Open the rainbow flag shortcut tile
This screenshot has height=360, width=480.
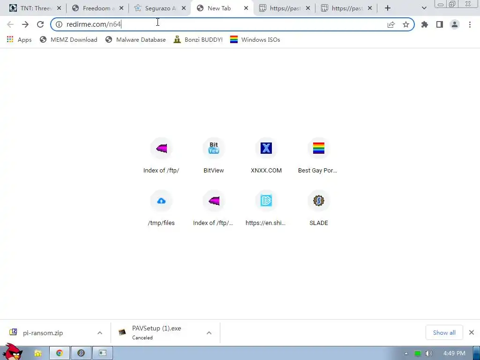click(x=318, y=156)
